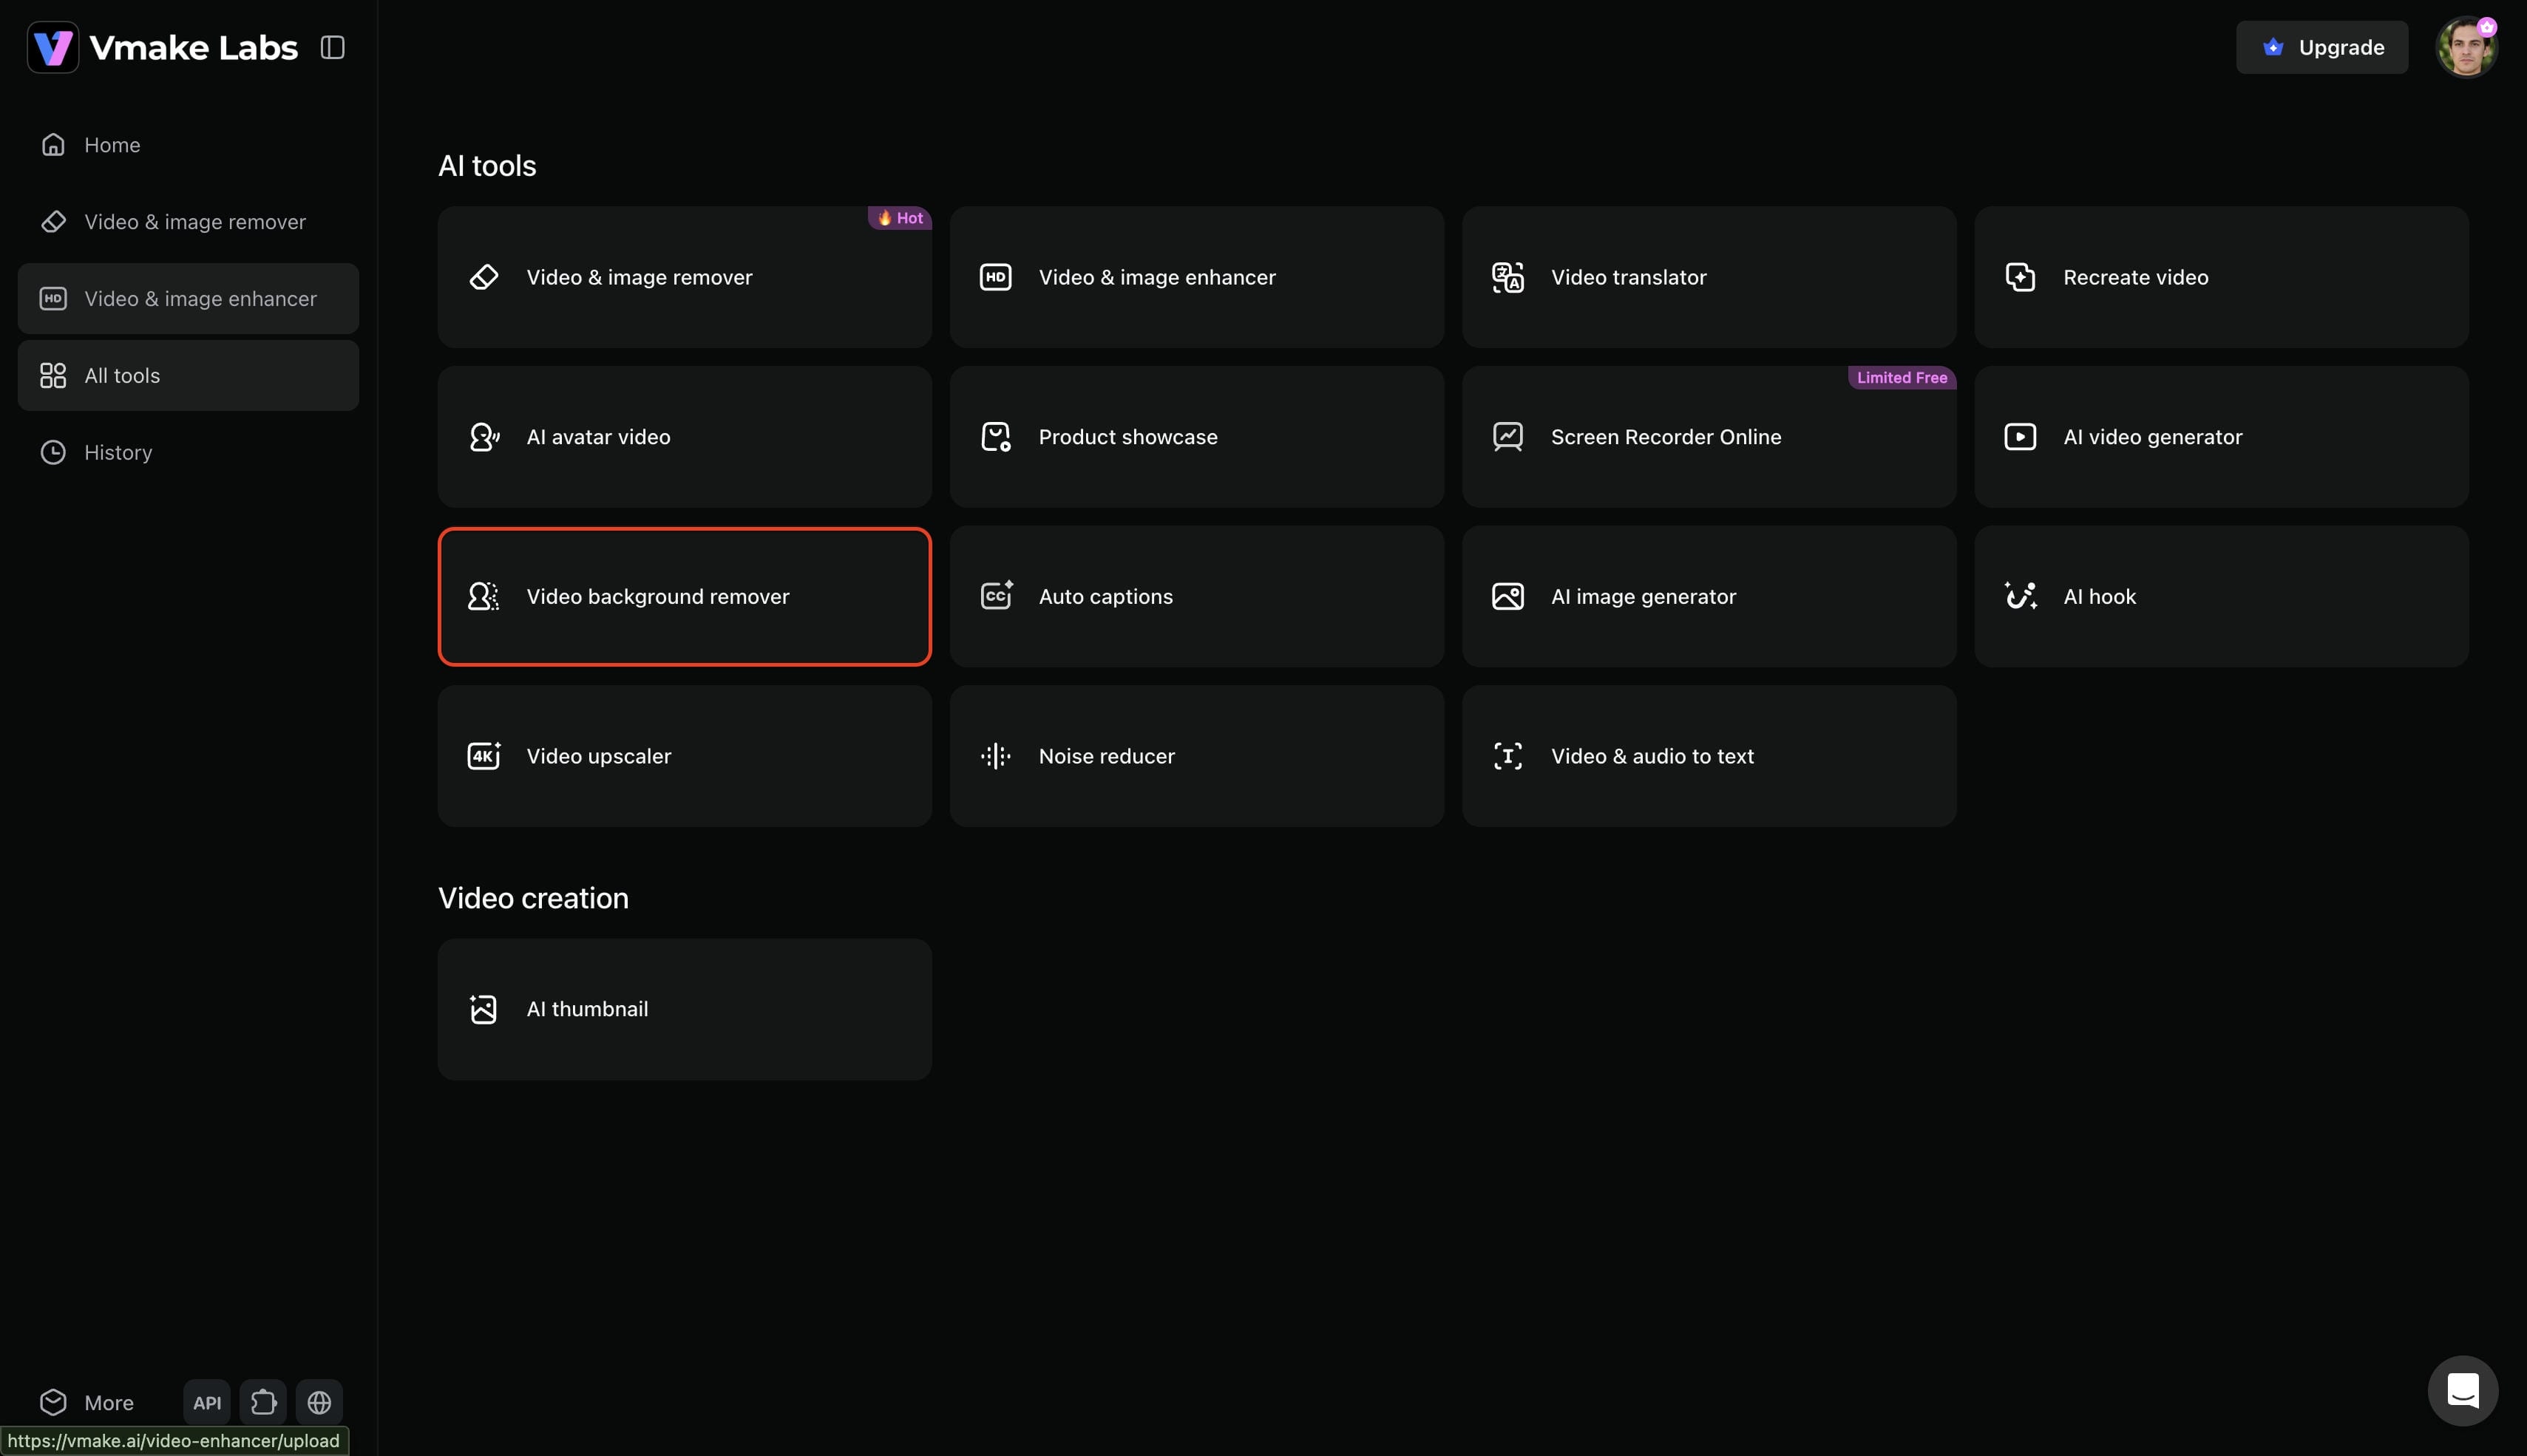Open the Video & audio to text card

pyautogui.click(x=1709, y=756)
